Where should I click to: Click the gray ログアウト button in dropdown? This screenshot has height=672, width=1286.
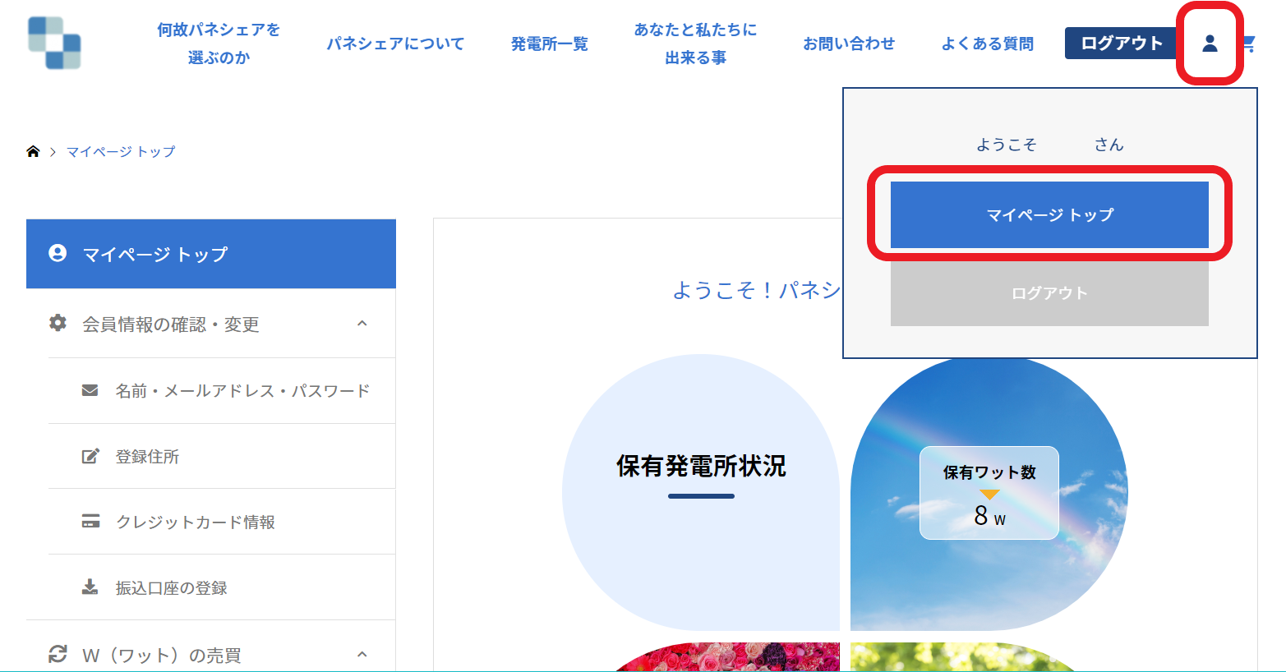tap(1049, 293)
